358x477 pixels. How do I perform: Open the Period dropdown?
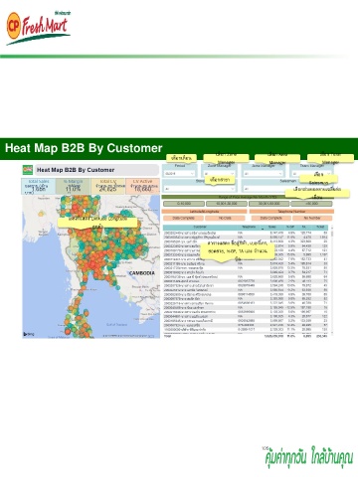point(180,174)
